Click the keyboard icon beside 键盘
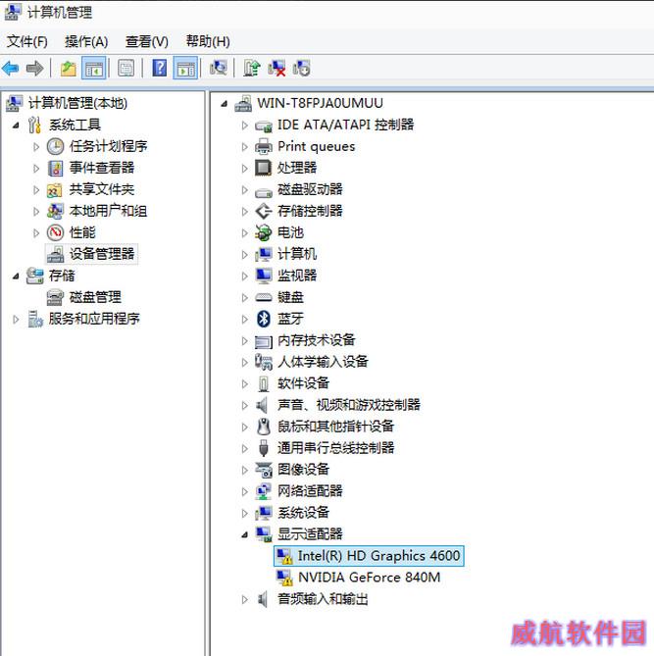The image size is (654, 656). (264, 297)
